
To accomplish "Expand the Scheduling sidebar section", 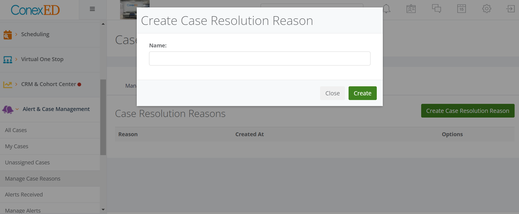I will 35,34.
